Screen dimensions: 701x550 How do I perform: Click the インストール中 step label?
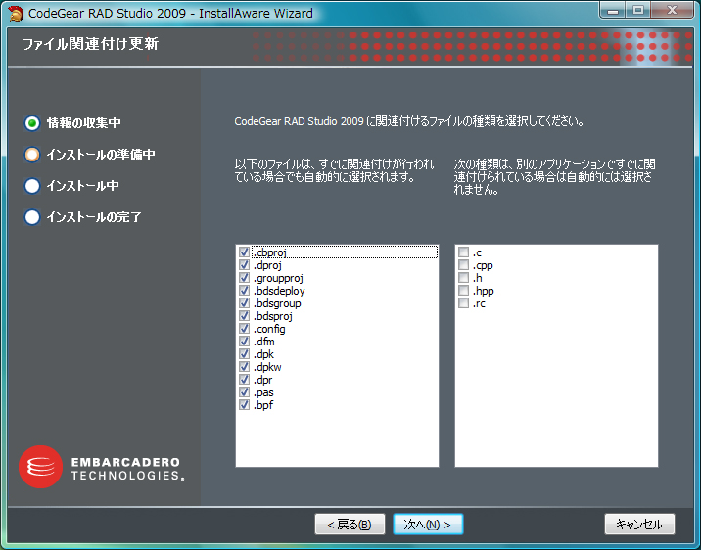[x=82, y=186]
